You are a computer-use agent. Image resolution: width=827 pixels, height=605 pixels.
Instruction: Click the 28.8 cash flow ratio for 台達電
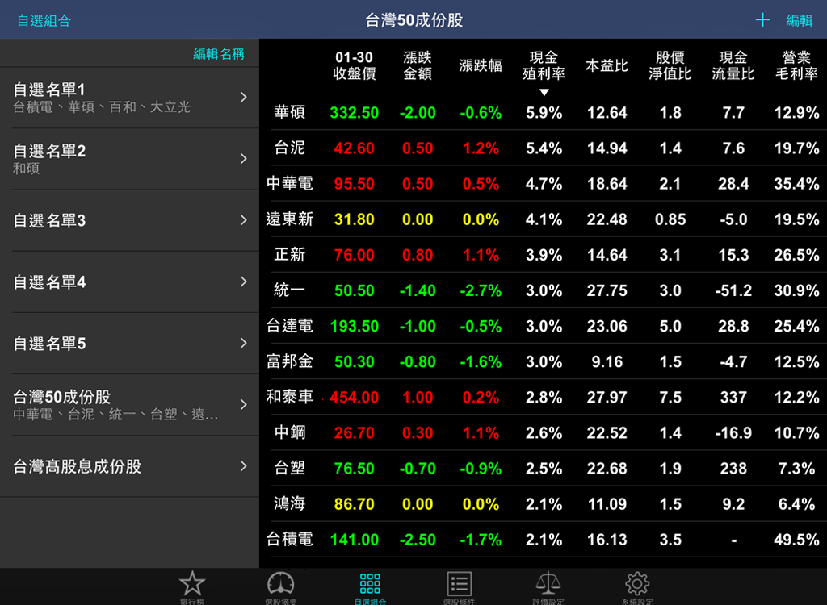[733, 326]
